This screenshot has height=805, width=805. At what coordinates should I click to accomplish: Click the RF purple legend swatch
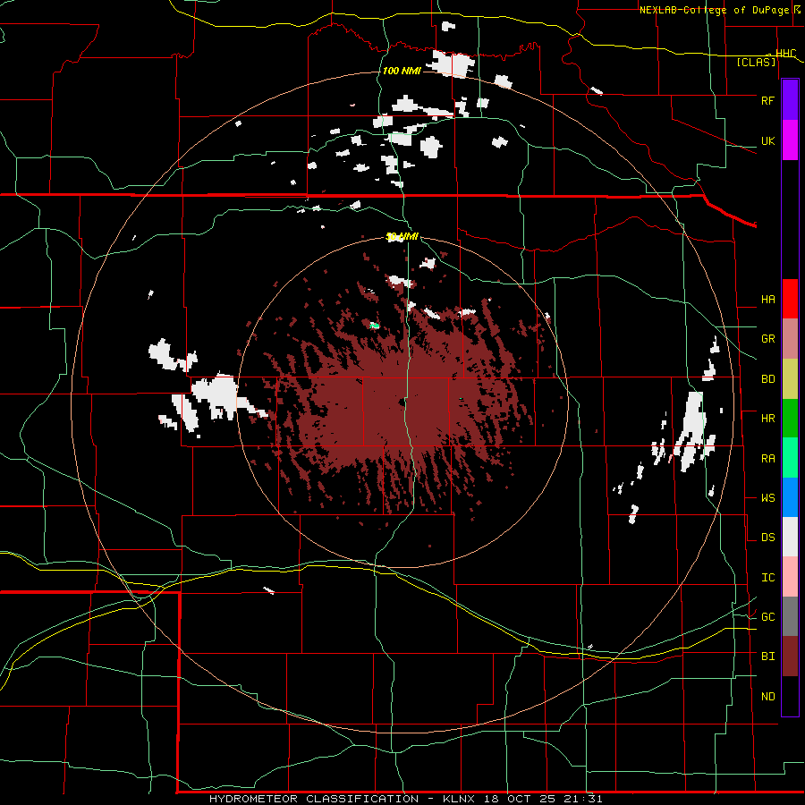pos(790,100)
